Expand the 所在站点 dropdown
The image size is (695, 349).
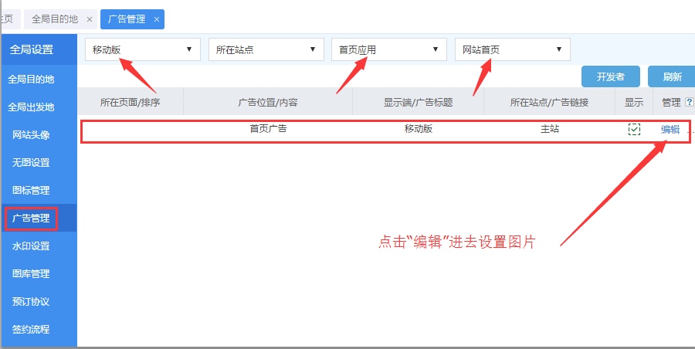[266, 50]
